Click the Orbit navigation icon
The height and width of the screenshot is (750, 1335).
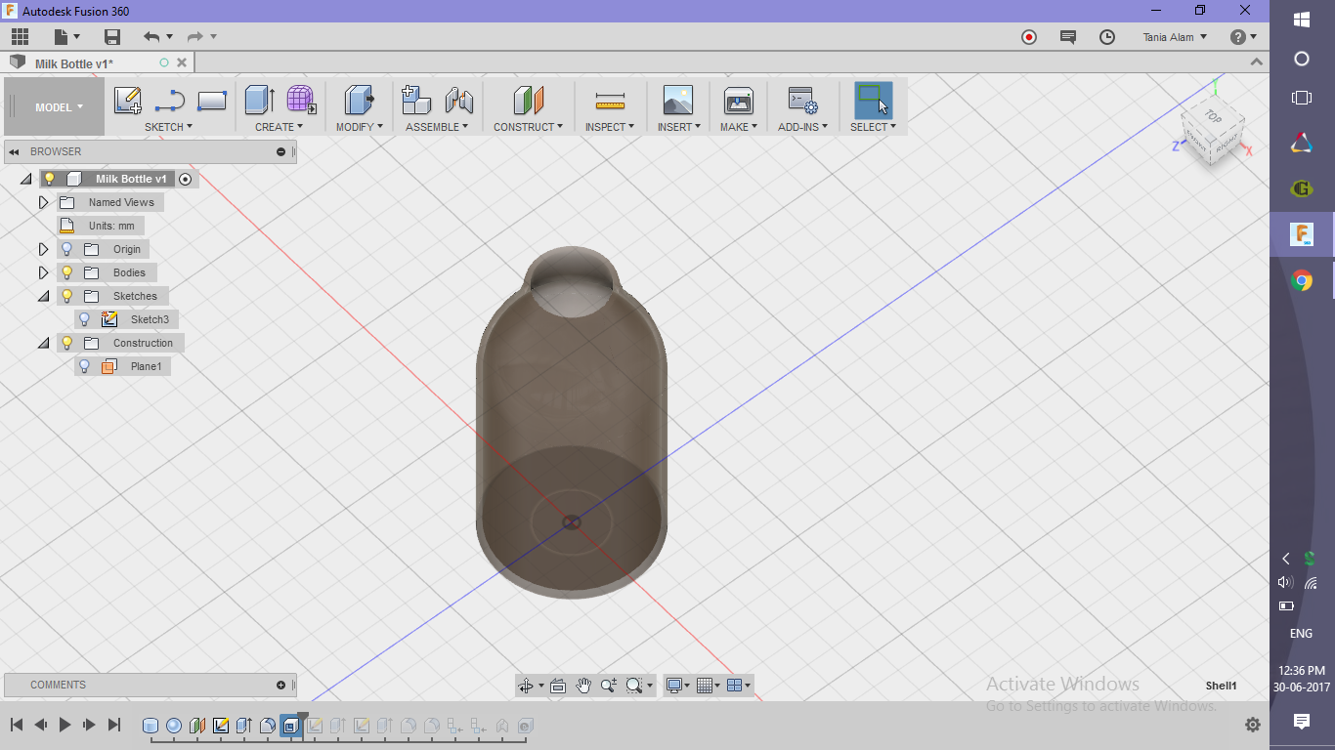[526, 686]
